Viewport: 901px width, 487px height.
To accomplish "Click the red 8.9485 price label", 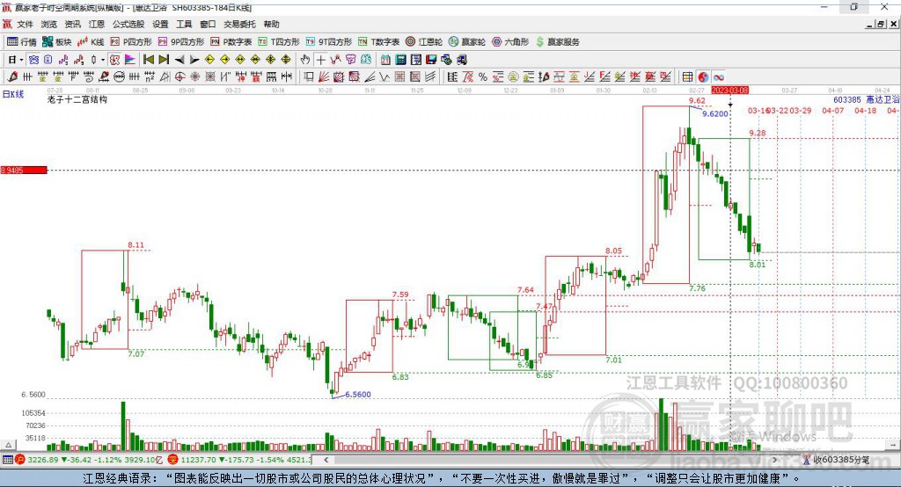I will click(x=24, y=170).
